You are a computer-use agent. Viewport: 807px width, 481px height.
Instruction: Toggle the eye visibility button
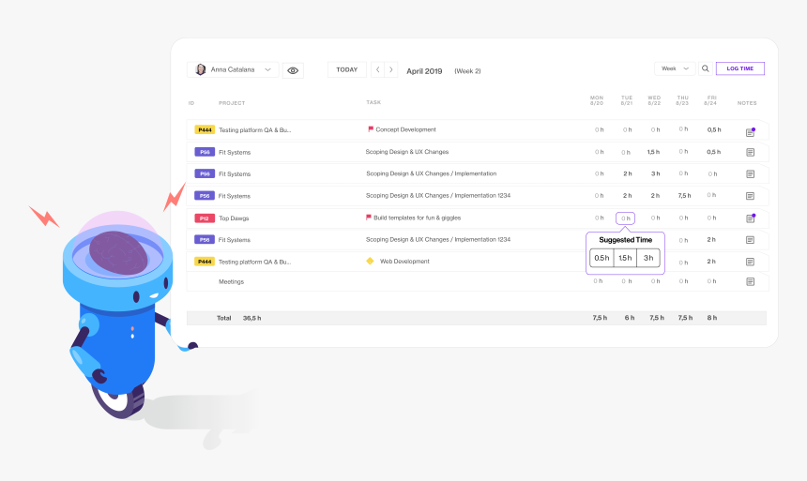click(293, 70)
